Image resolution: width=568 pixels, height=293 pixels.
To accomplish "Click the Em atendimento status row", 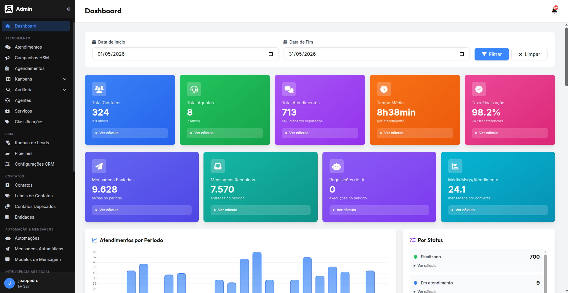I will (x=477, y=284).
